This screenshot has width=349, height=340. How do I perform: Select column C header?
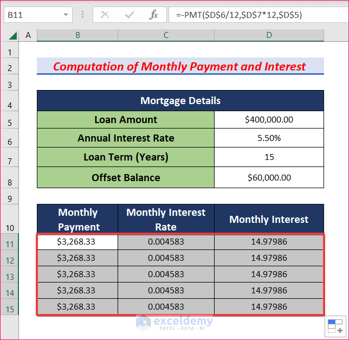click(x=166, y=35)
